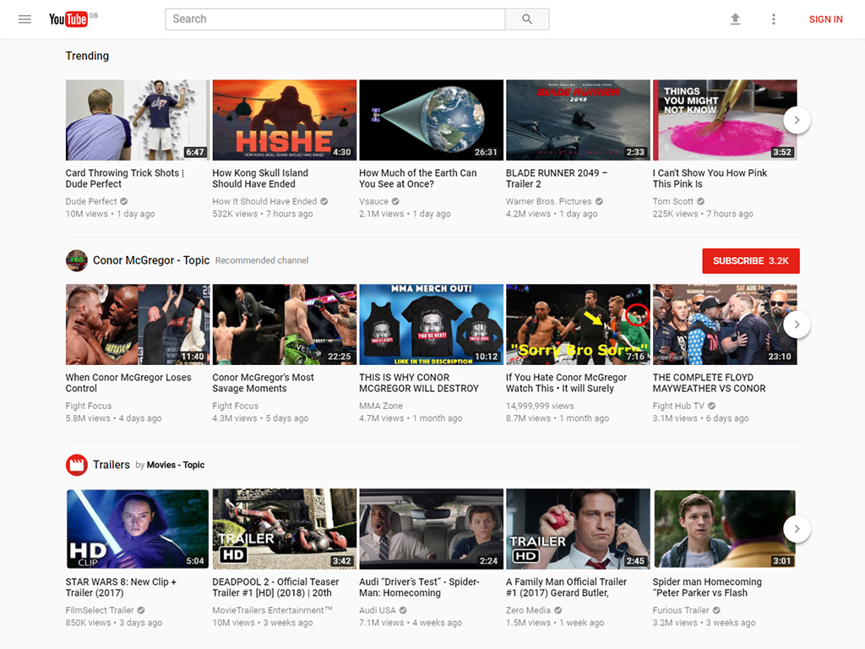
Task: Open the navigation hamburger menu
Action: point(24,19)
